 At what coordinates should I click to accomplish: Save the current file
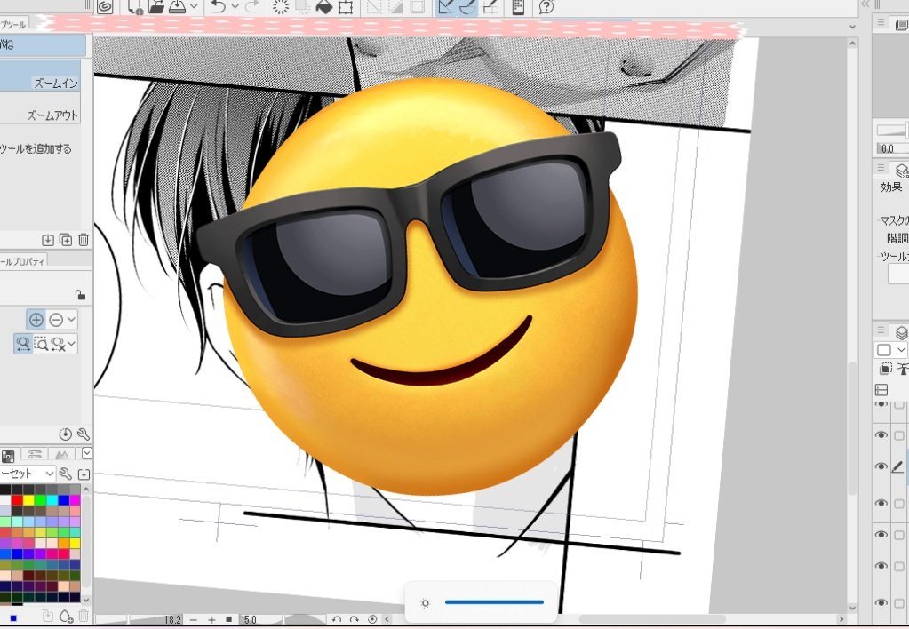(177, 6)
